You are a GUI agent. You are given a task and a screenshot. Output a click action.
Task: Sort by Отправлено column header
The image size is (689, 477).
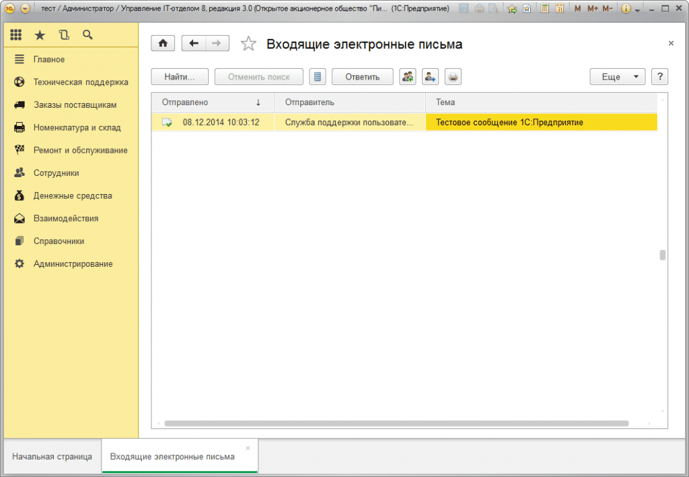tap(213, 102)
